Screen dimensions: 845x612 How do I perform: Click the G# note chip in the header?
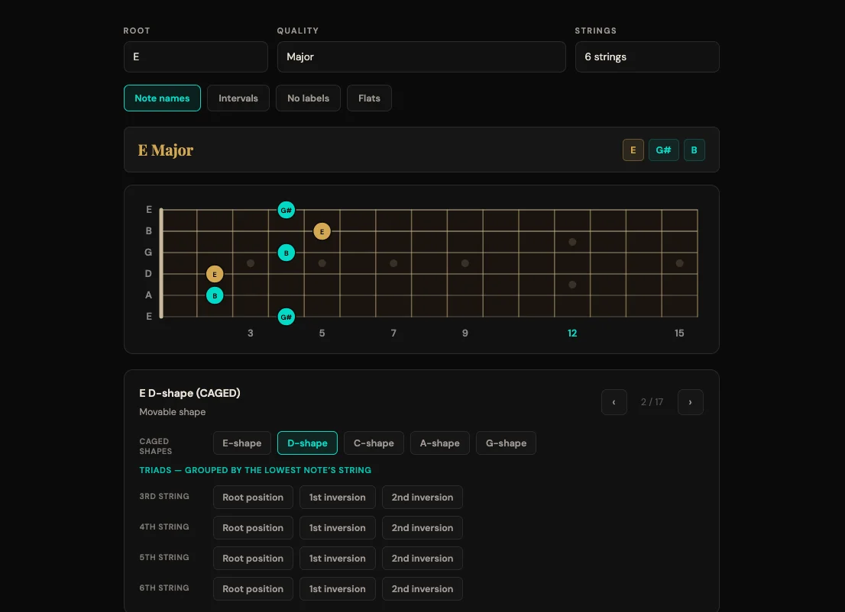coord(663,150)
